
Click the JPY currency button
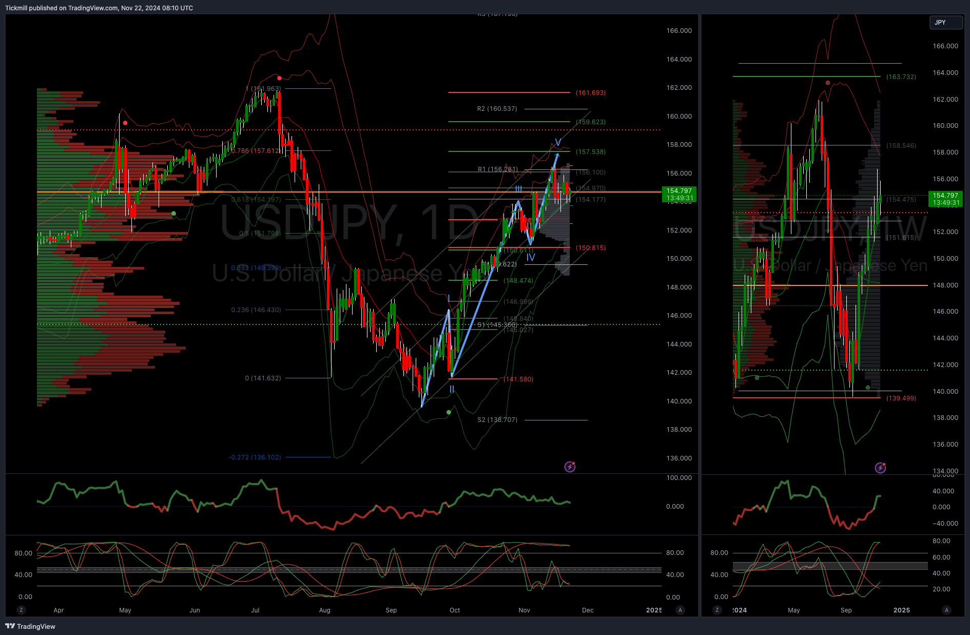click(x=946, y=23)
